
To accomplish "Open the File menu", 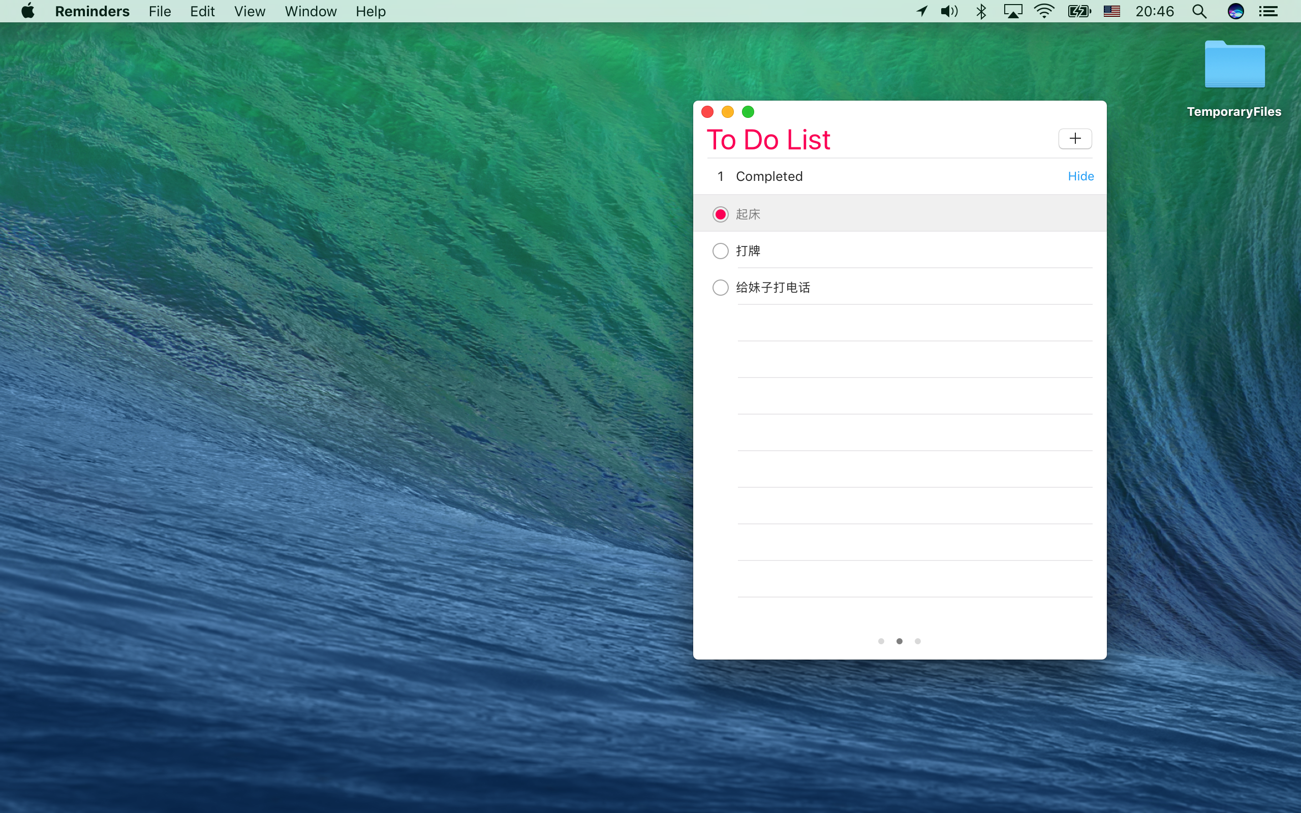I will coord(160,11).
